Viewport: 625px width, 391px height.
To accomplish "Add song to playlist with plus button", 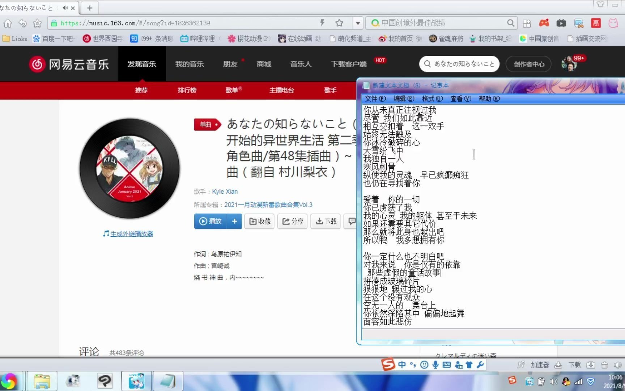I will pyautogui.click(x=234, y=221).
